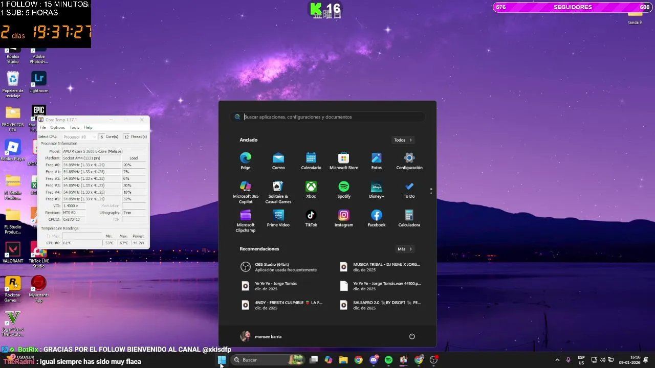655x368 pixels.
Task: Launch the Xbox app
Action: [311, 189]
